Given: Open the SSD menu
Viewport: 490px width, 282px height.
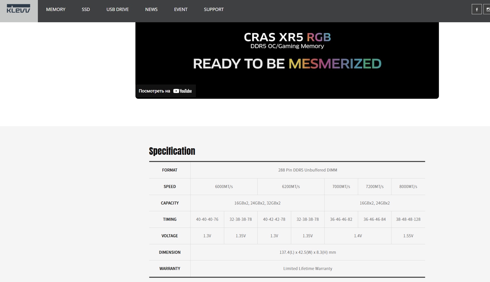Looking at the screenshot, I should point(86,9).
